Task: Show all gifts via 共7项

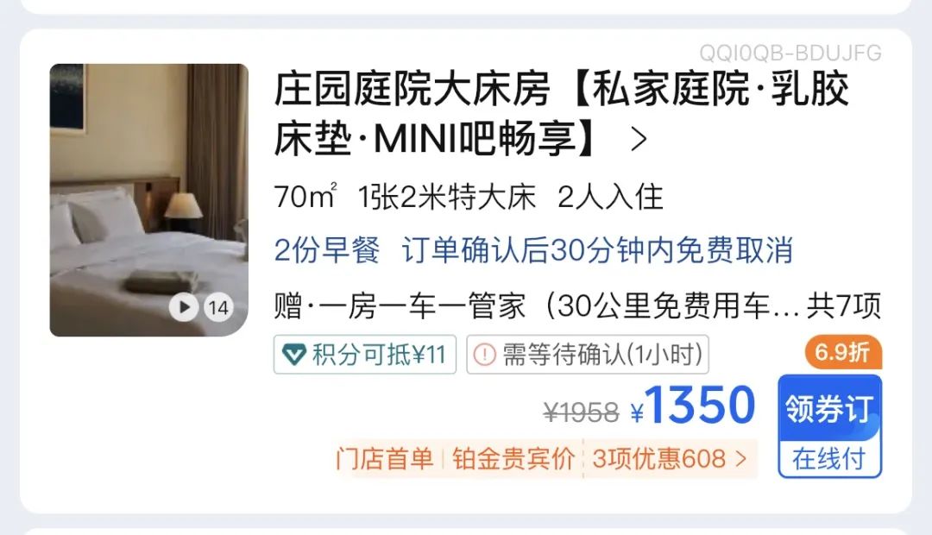Action: click(843, 306)
